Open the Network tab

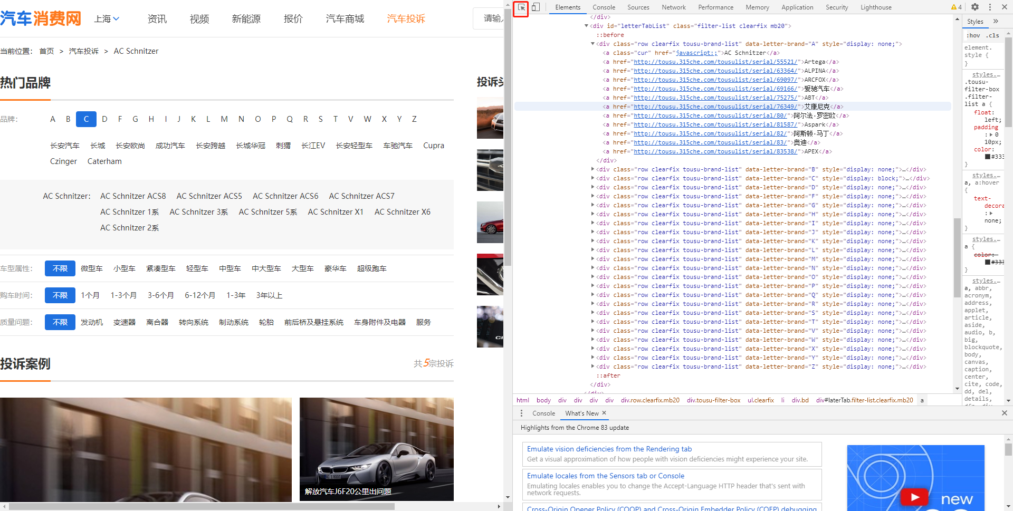[674, 7]
